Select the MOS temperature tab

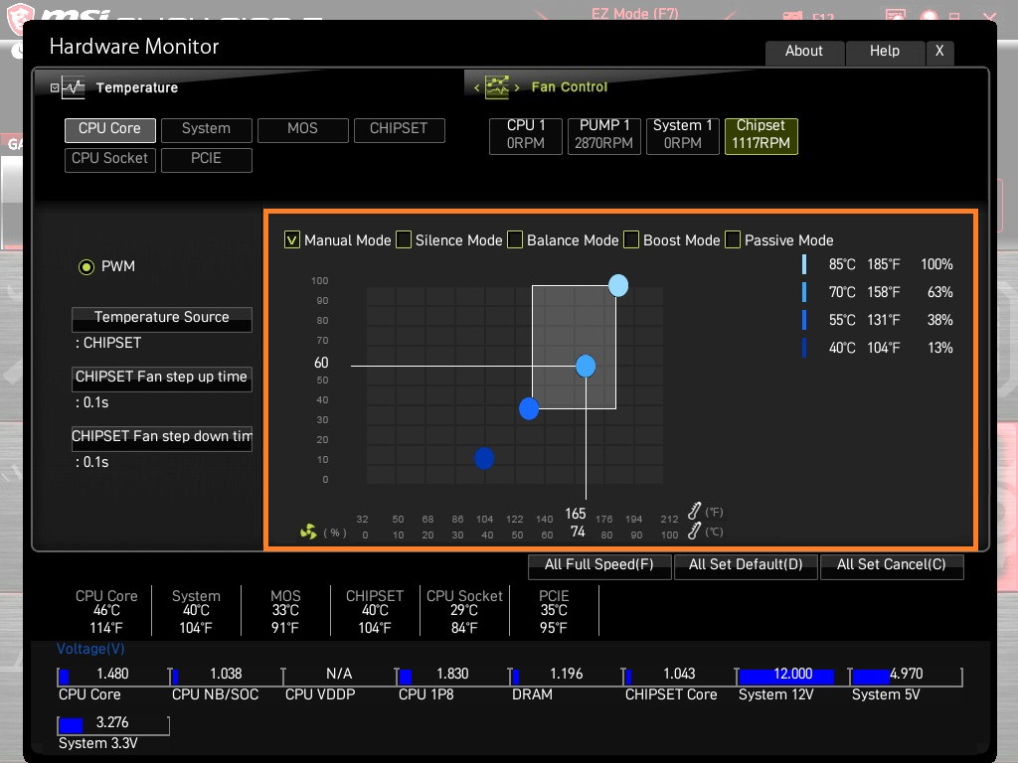pos(302,130)
